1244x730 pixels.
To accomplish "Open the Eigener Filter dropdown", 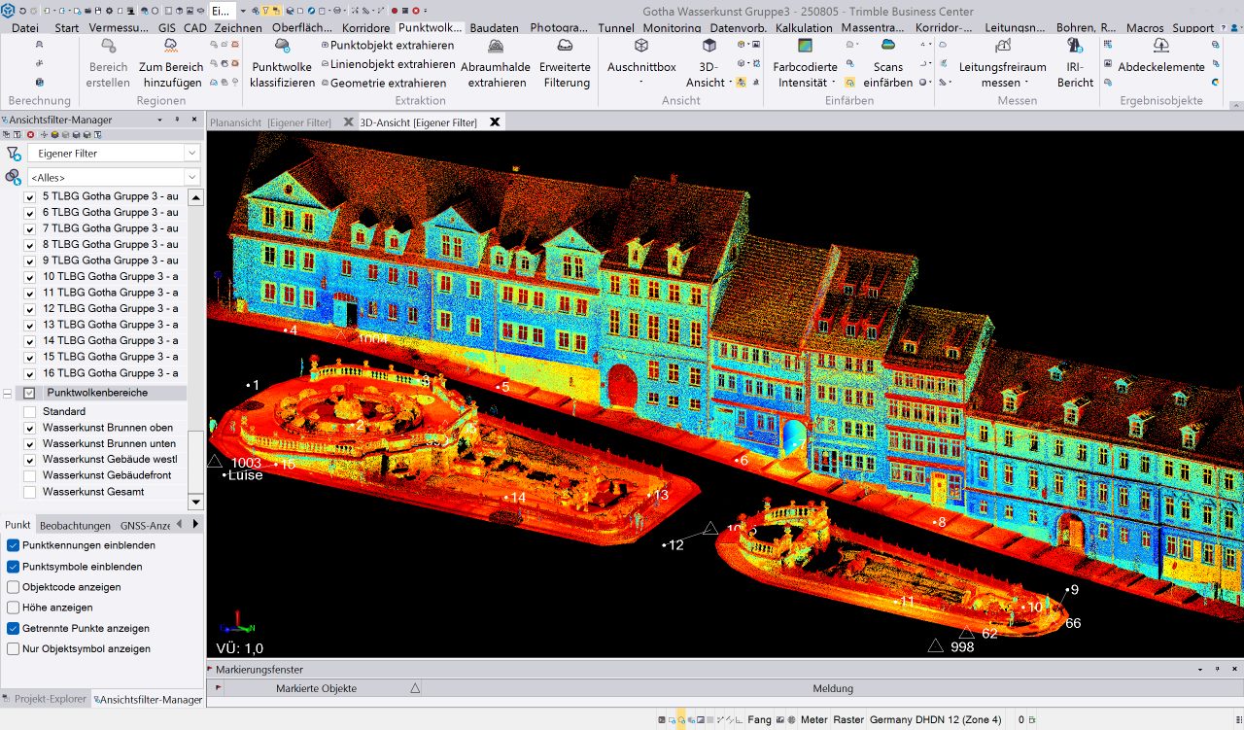I will click(x=191, y=154).
